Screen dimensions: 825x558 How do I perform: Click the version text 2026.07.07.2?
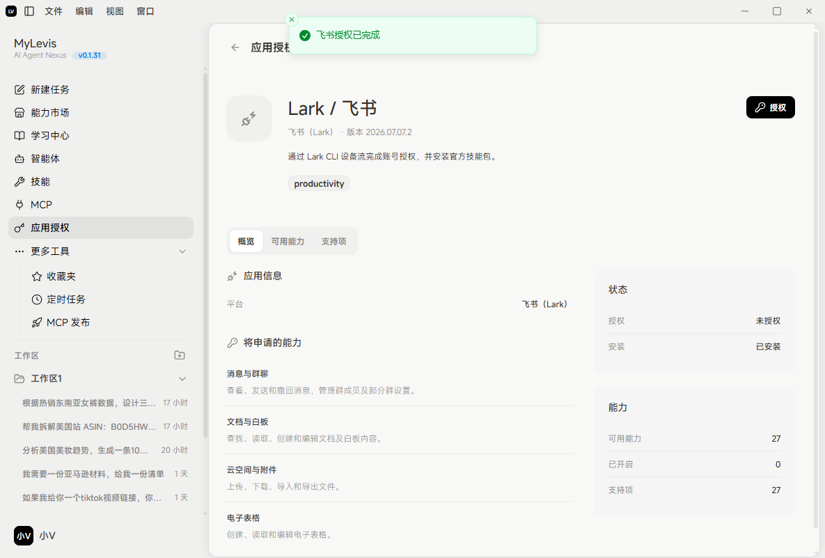[x=388, y=132]
